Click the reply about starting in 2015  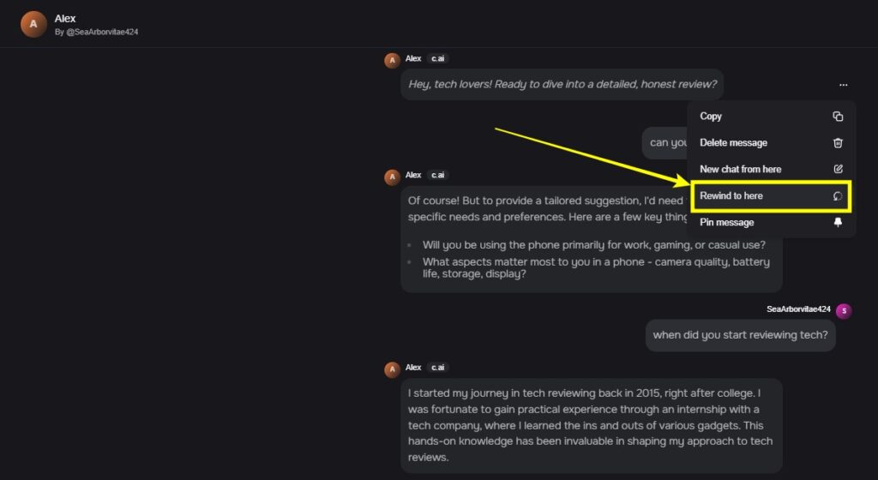[x=592, y=425]
